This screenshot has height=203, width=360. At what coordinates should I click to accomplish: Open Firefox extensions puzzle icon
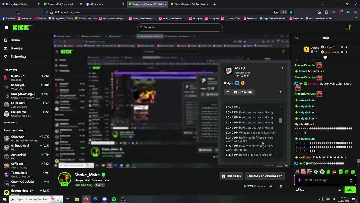coord(326,12)
